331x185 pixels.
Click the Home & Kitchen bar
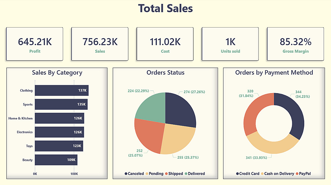coord(59,118)
